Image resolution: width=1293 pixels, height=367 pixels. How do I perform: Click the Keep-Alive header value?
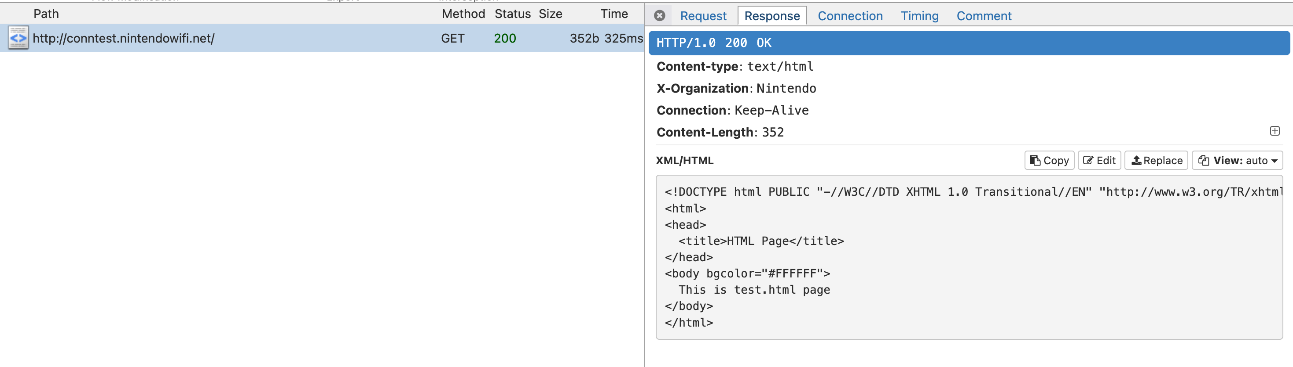(771, 110)
